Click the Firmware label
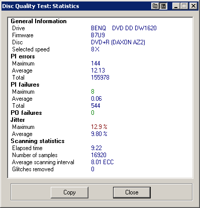The height and width of the screenshot is (208, 200). 23,35
